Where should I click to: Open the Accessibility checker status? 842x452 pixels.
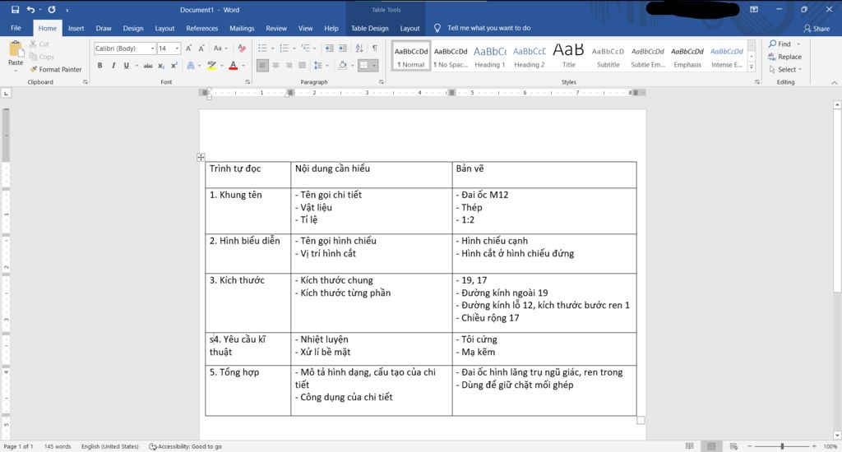coord(185,446)
